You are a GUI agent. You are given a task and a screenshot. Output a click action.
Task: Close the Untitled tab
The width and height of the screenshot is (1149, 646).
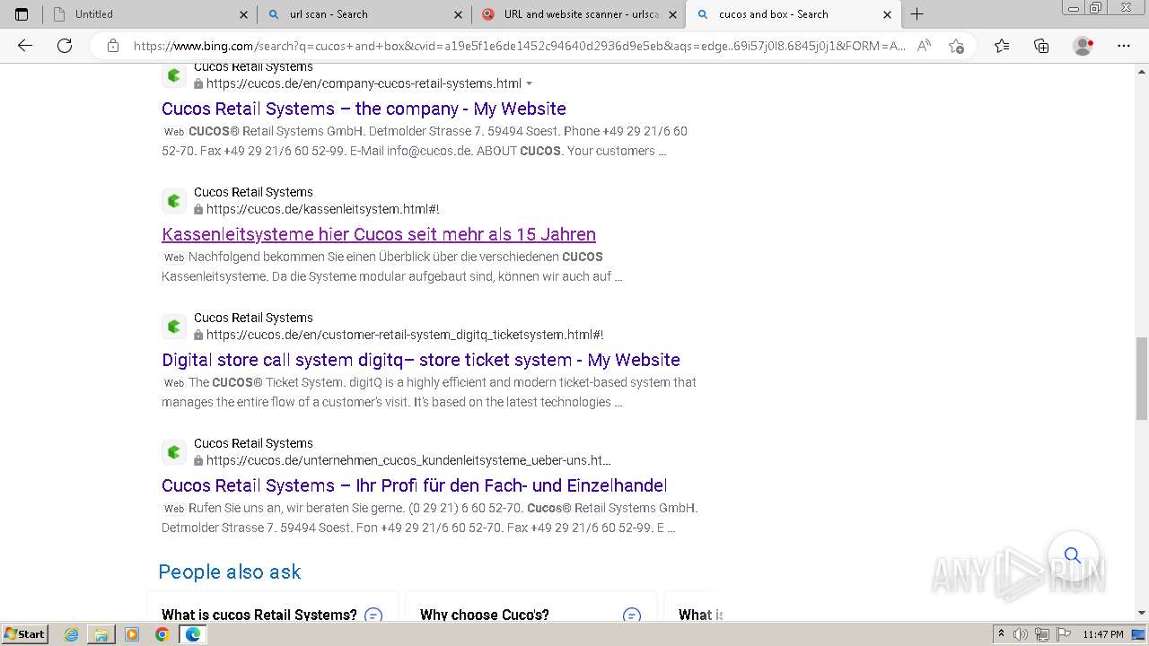244,14
